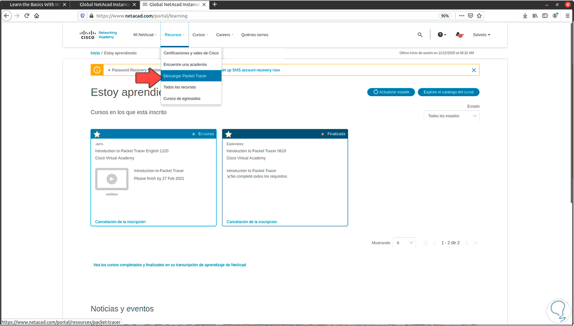This screenshot has height=326, width=574.
Task: Open the Firefox account avatar icon
Action: tap(555, 16)
